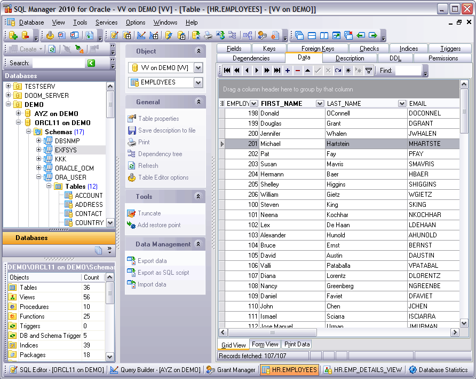Click the green next window arrow icon
This screenshot has height=379, width=476.
[373, 35]
